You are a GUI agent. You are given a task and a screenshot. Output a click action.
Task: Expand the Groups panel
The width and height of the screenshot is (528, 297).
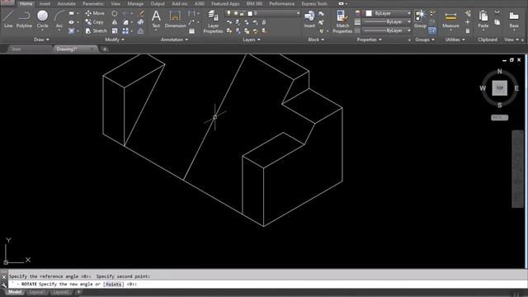coord(425,40)
